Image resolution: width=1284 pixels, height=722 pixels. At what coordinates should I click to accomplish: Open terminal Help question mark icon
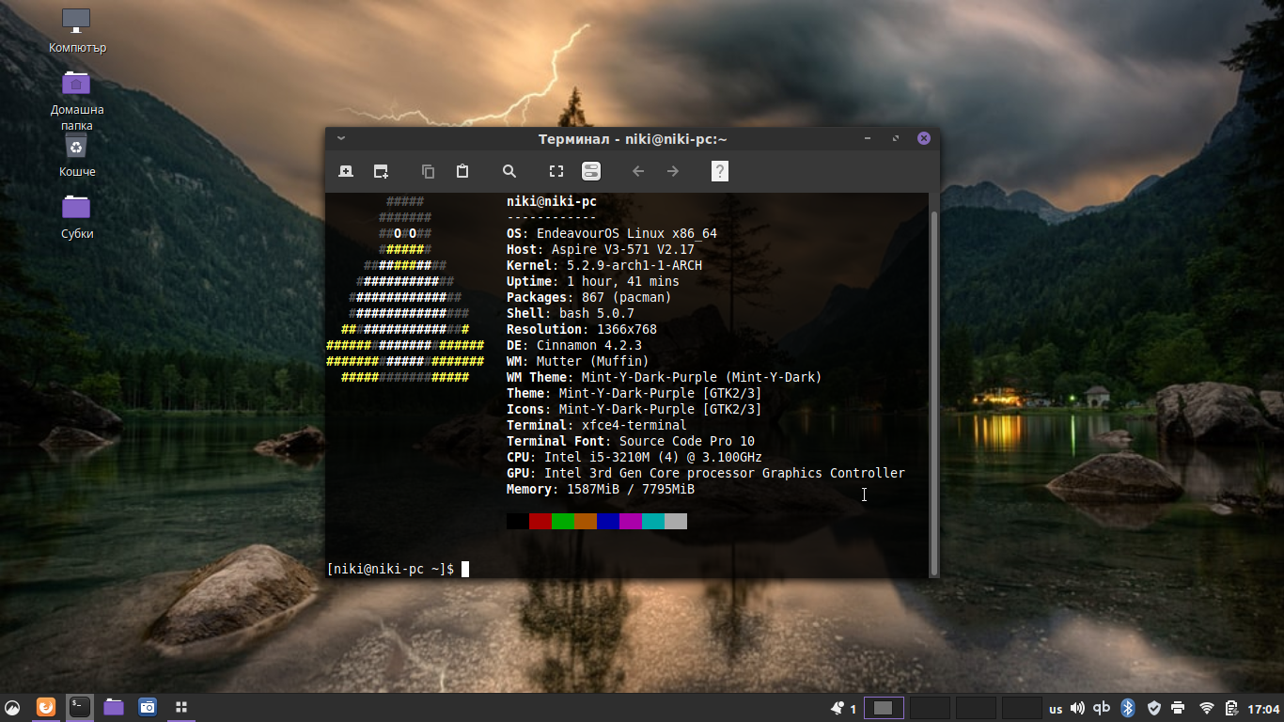click(x=719, y=171)
